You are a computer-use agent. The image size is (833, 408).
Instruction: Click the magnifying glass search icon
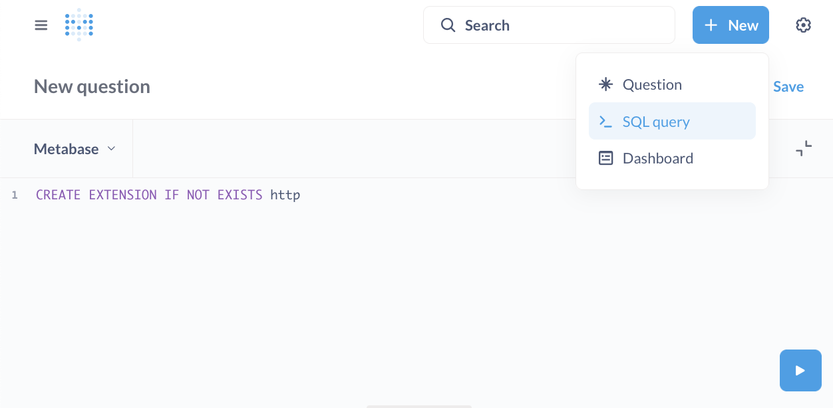click(448, 25)
